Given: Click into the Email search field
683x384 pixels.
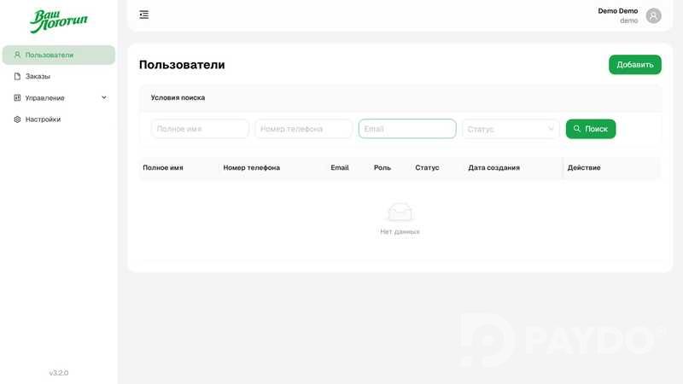Looking at the screenshot, I should [x=407, y=129].
